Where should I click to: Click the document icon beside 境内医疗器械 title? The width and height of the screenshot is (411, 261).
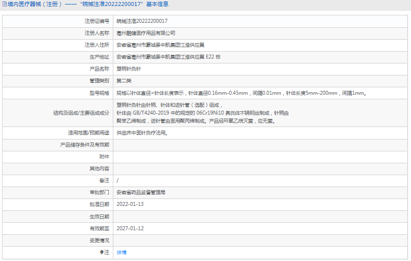[x=4, y=4]
